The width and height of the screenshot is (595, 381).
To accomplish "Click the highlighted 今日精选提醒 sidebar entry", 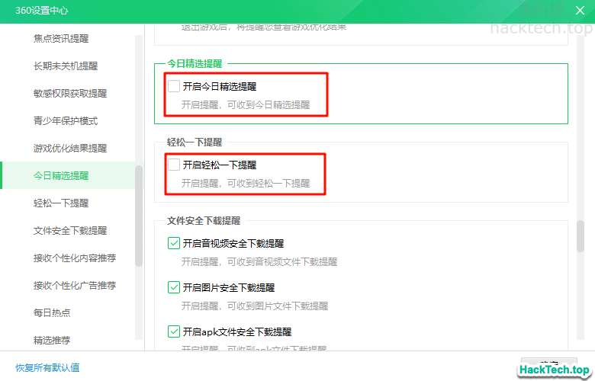I will click(61, 176).
